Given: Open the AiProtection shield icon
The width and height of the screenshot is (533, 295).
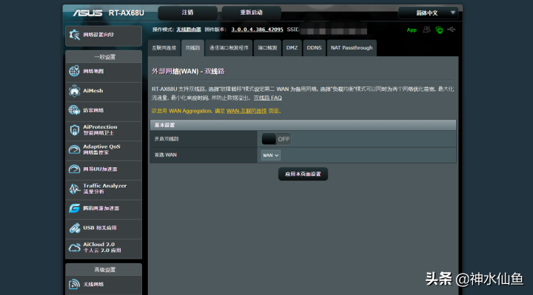Looking at the screenshot, I should pyautogui.click(x=74, y=130).
